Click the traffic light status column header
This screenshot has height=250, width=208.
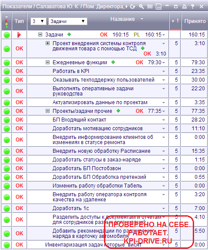point(7,22)
